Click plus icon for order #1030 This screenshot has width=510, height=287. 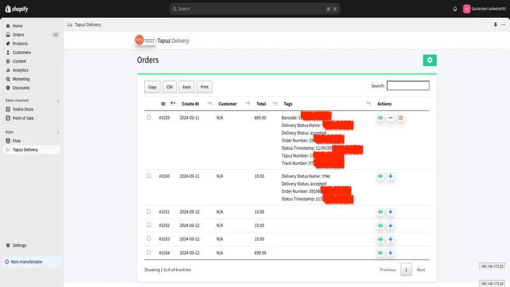(x=390, y=177)
